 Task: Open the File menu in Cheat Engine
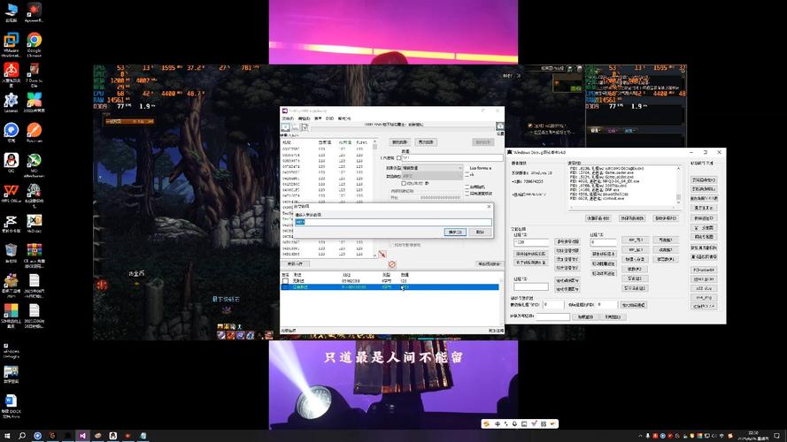click(x=286, y=118)
